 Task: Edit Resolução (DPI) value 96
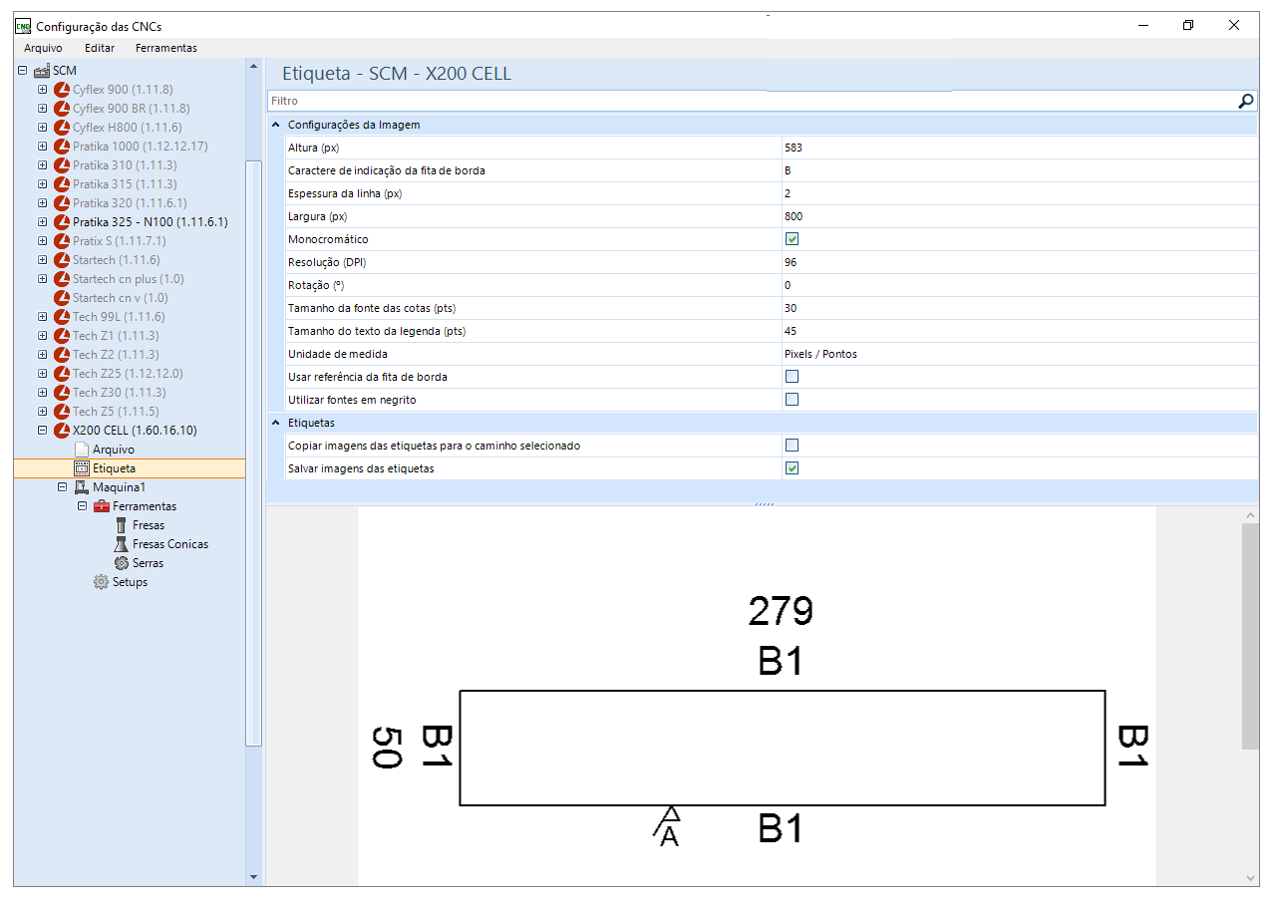[x=1019, y=262]
